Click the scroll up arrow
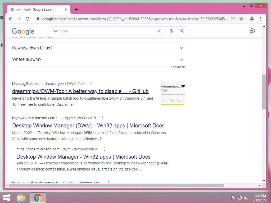Viewport: 271px width, 203px height. 264,26
